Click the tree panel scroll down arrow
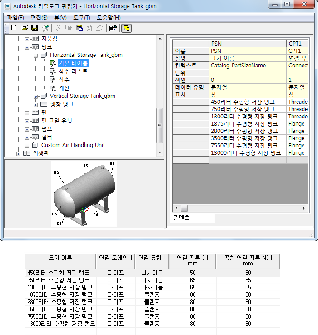The height and width of the screenshot is (335, 318). [160, 153]
